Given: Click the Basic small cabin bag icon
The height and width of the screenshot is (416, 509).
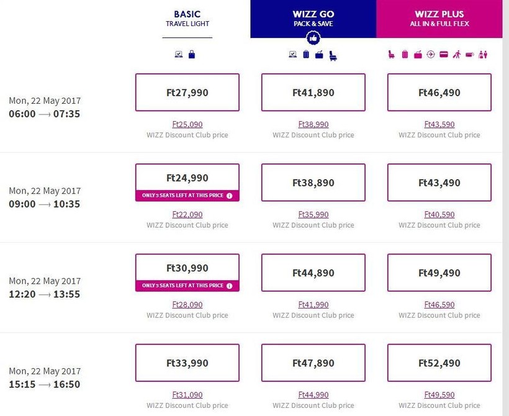Looking at the screenshot, I should [x=192, y=55].
